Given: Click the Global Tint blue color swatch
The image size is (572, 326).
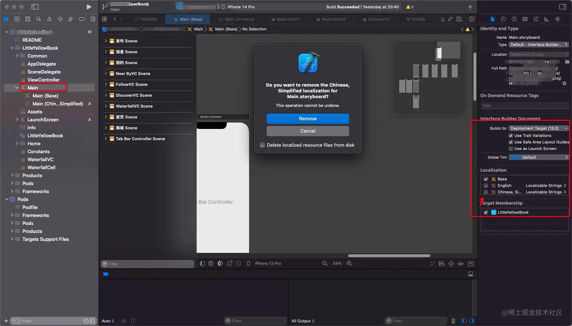Looking at the screenshot, I should tap(516, 157).
